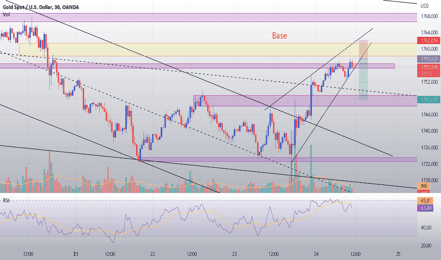The height and width of the screenshot is (260, 441).
Task: Click the 1736.000 price axis label
Action: pyautogui.click(x=430, y=147)
